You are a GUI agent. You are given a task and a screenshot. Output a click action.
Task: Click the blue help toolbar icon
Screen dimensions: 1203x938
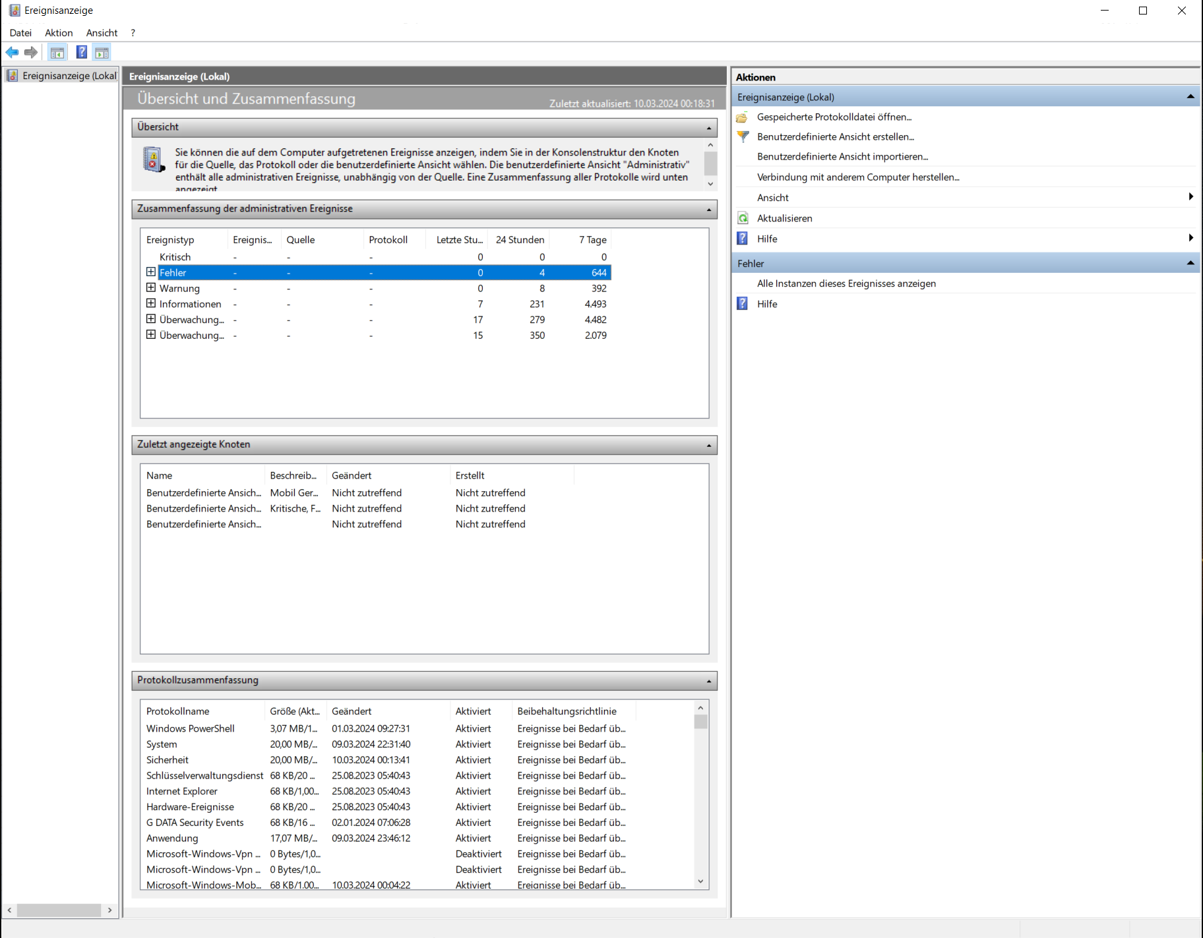click(x=82, y=52)
